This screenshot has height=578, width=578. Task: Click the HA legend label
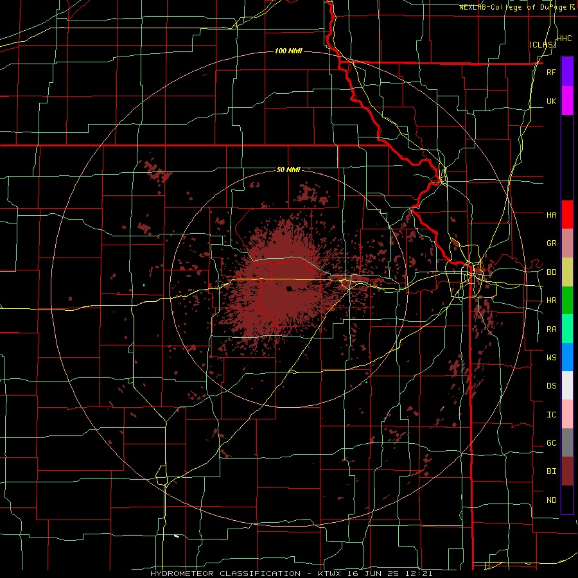(x=551, y=215)
